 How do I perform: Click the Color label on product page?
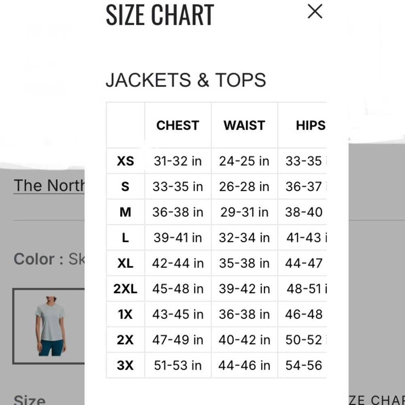coord(38,259)
